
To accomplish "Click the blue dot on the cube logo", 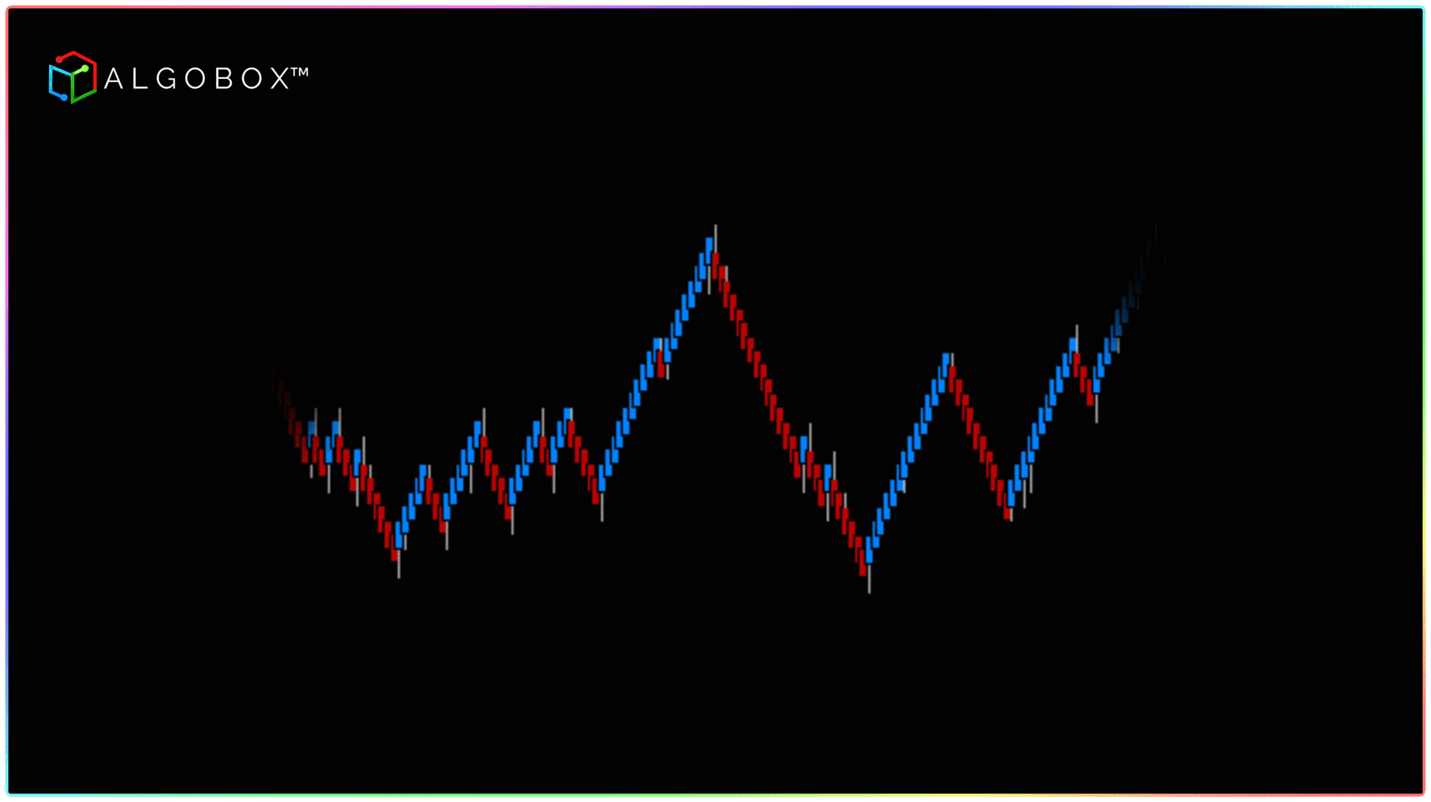I will point(64,98).
